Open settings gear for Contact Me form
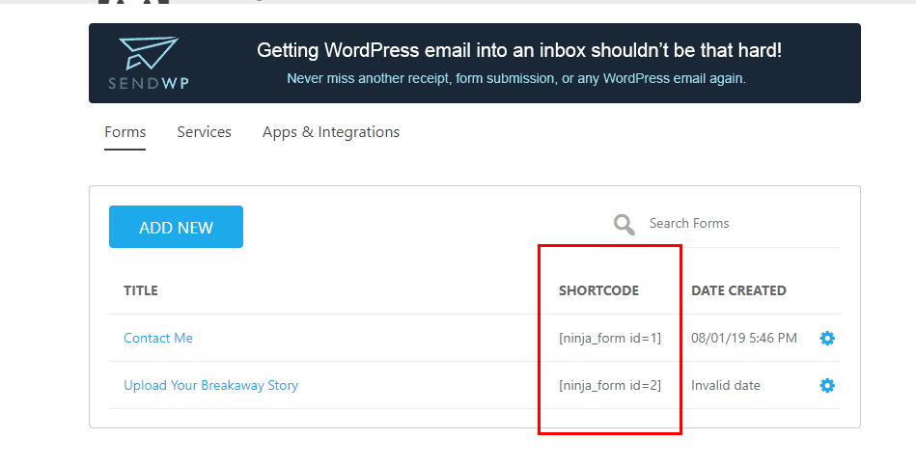 tap(827, 338)
